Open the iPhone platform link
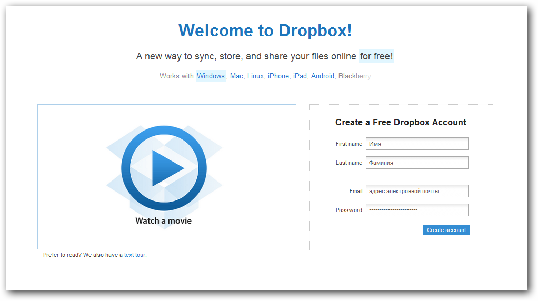Image resolution: width=538 pixels, height=301 pixels. [x=278, y=76]
